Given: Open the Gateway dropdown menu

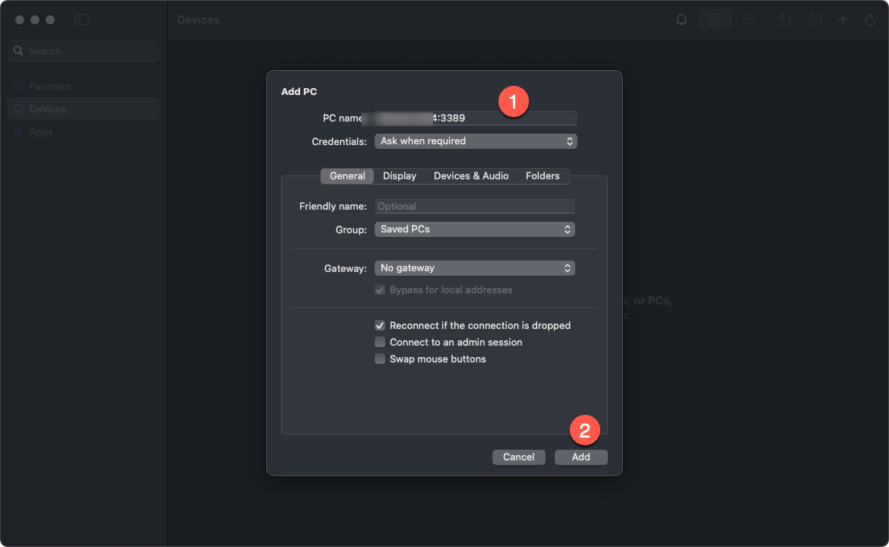Looking at the screenshot, I should coord(474,268).
